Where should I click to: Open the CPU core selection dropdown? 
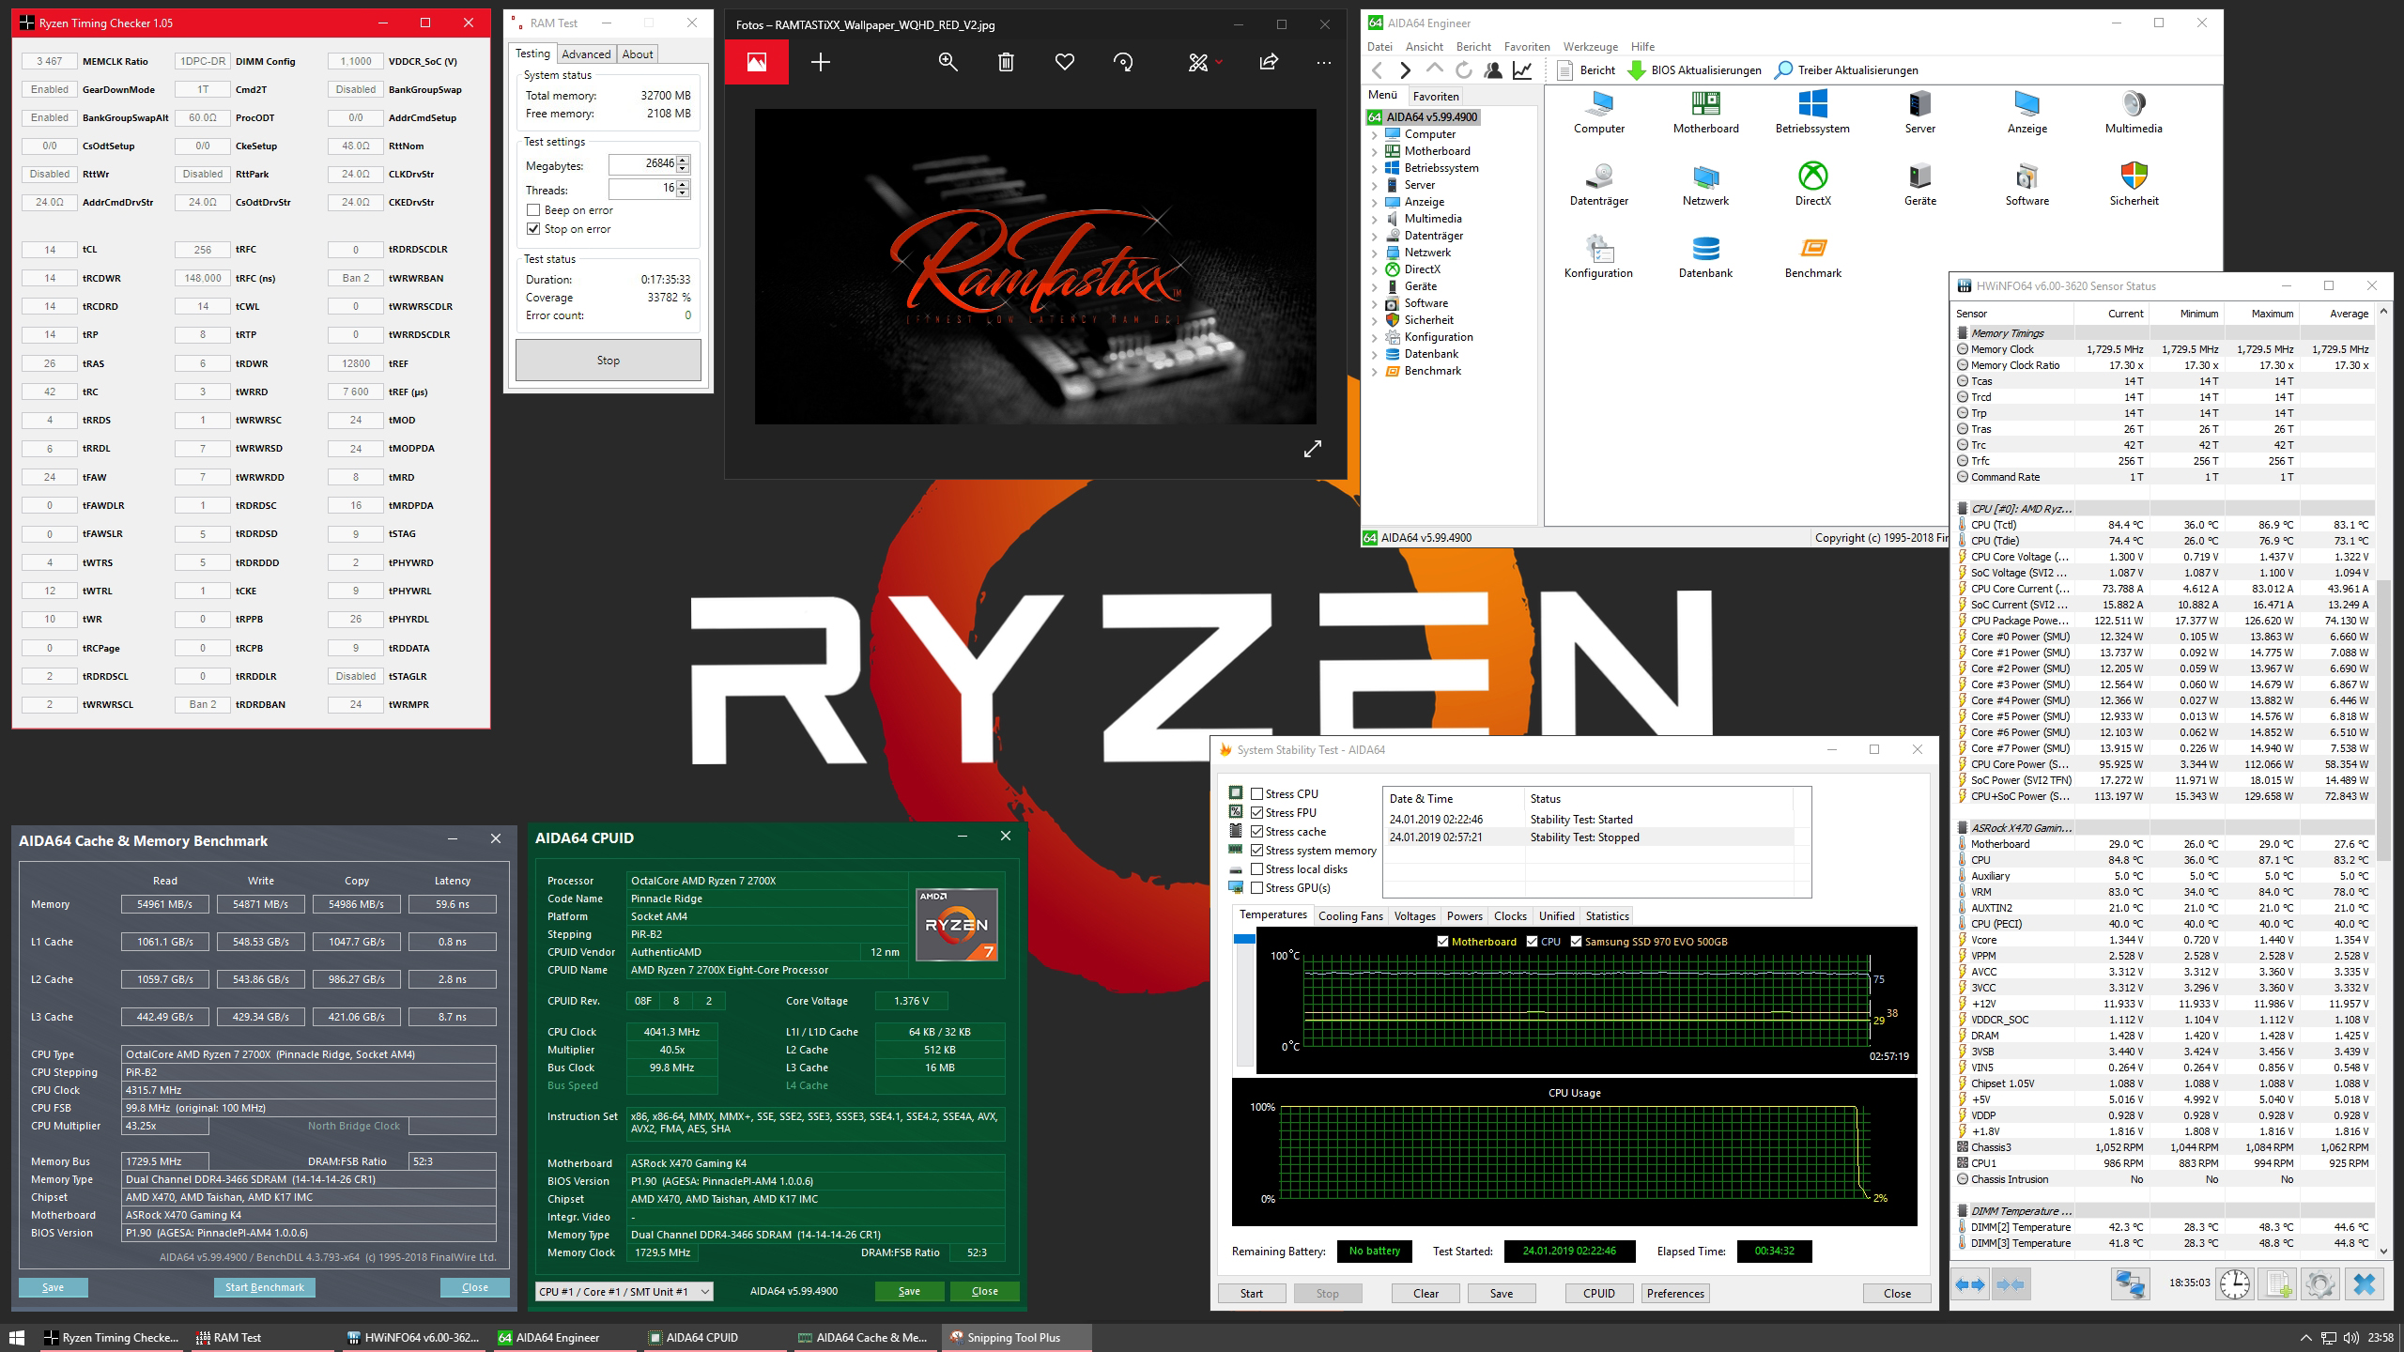click(624, 1291)
